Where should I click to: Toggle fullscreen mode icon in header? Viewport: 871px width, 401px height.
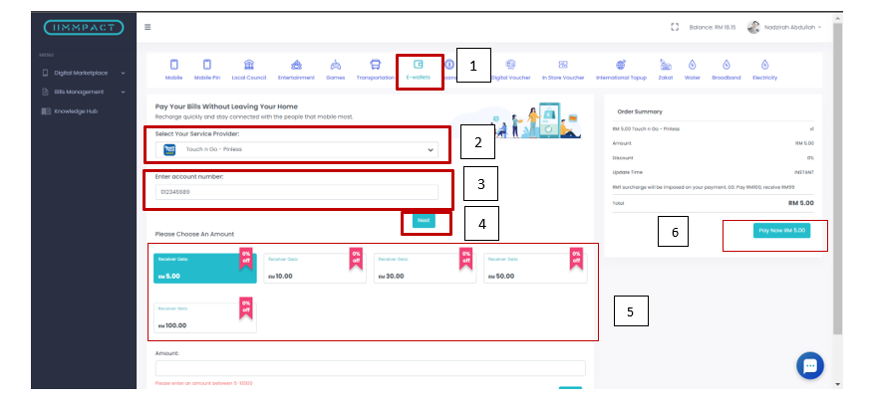point(675,27)
